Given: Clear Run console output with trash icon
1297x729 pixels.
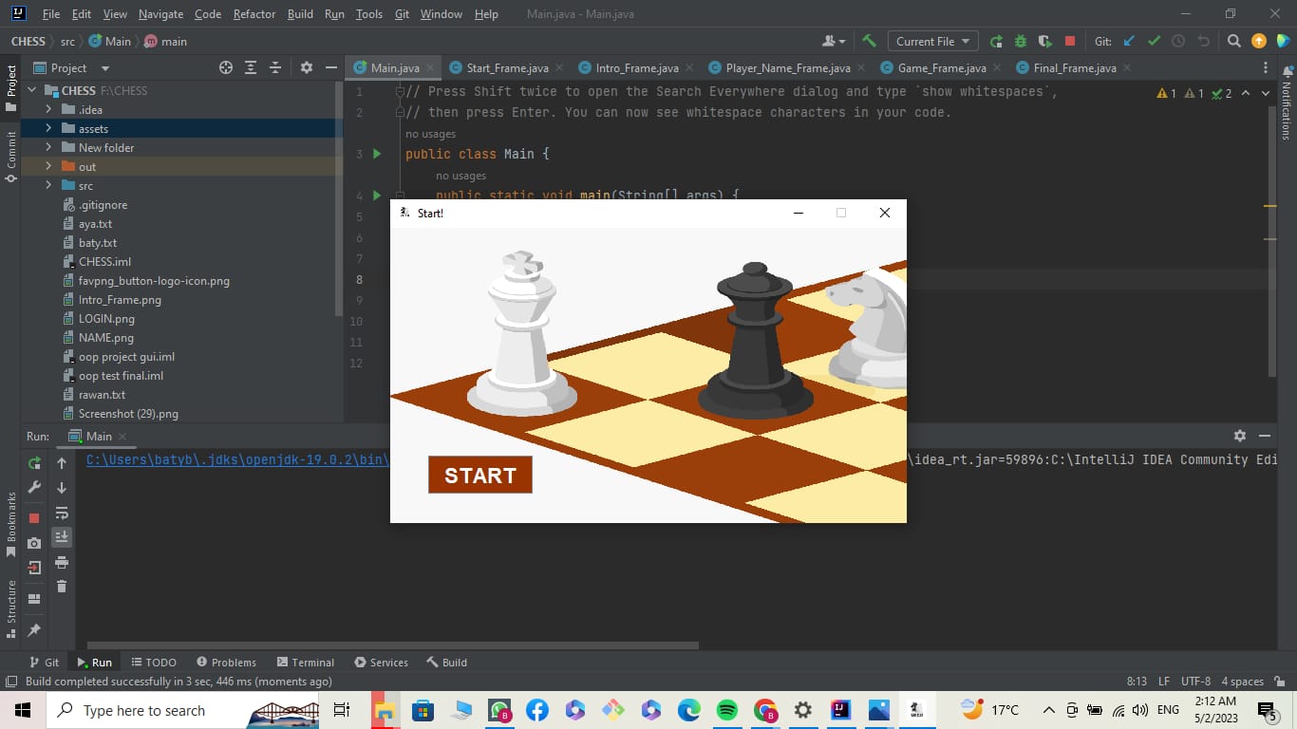Looking at the screenshot, I should 61,586.
